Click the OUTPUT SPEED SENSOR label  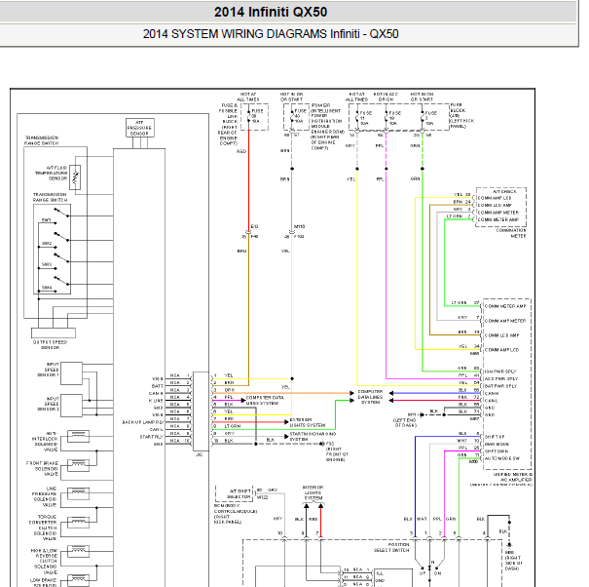pos(50,344)
